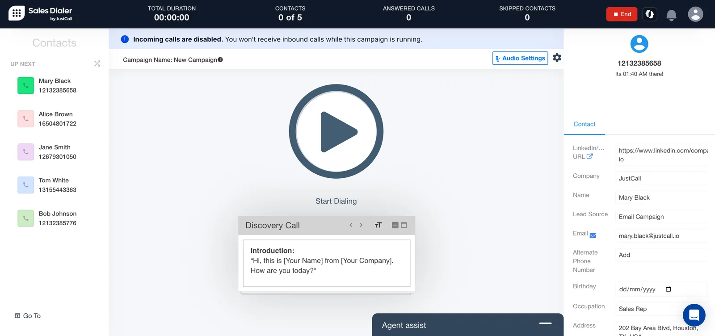The height and width of the screenshot is (336, 715).
Task: Start dialing with the big play button
Action: click(x=336, y=131)
